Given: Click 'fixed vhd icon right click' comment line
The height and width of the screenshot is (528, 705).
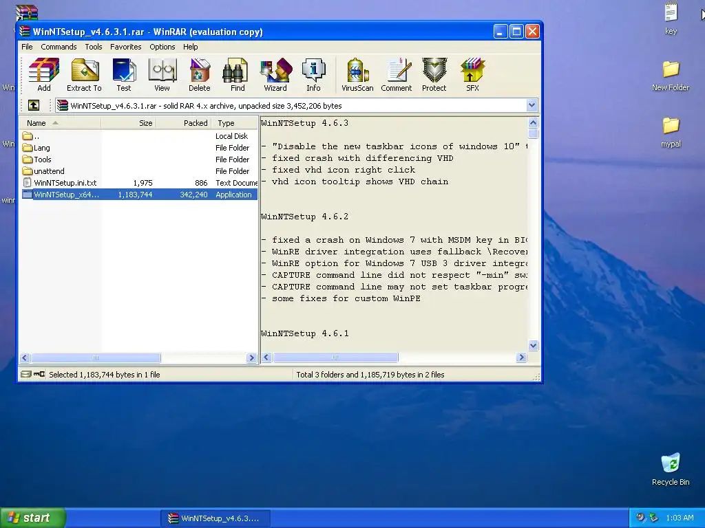Looking at the screenshot, I should pos(344,170).
